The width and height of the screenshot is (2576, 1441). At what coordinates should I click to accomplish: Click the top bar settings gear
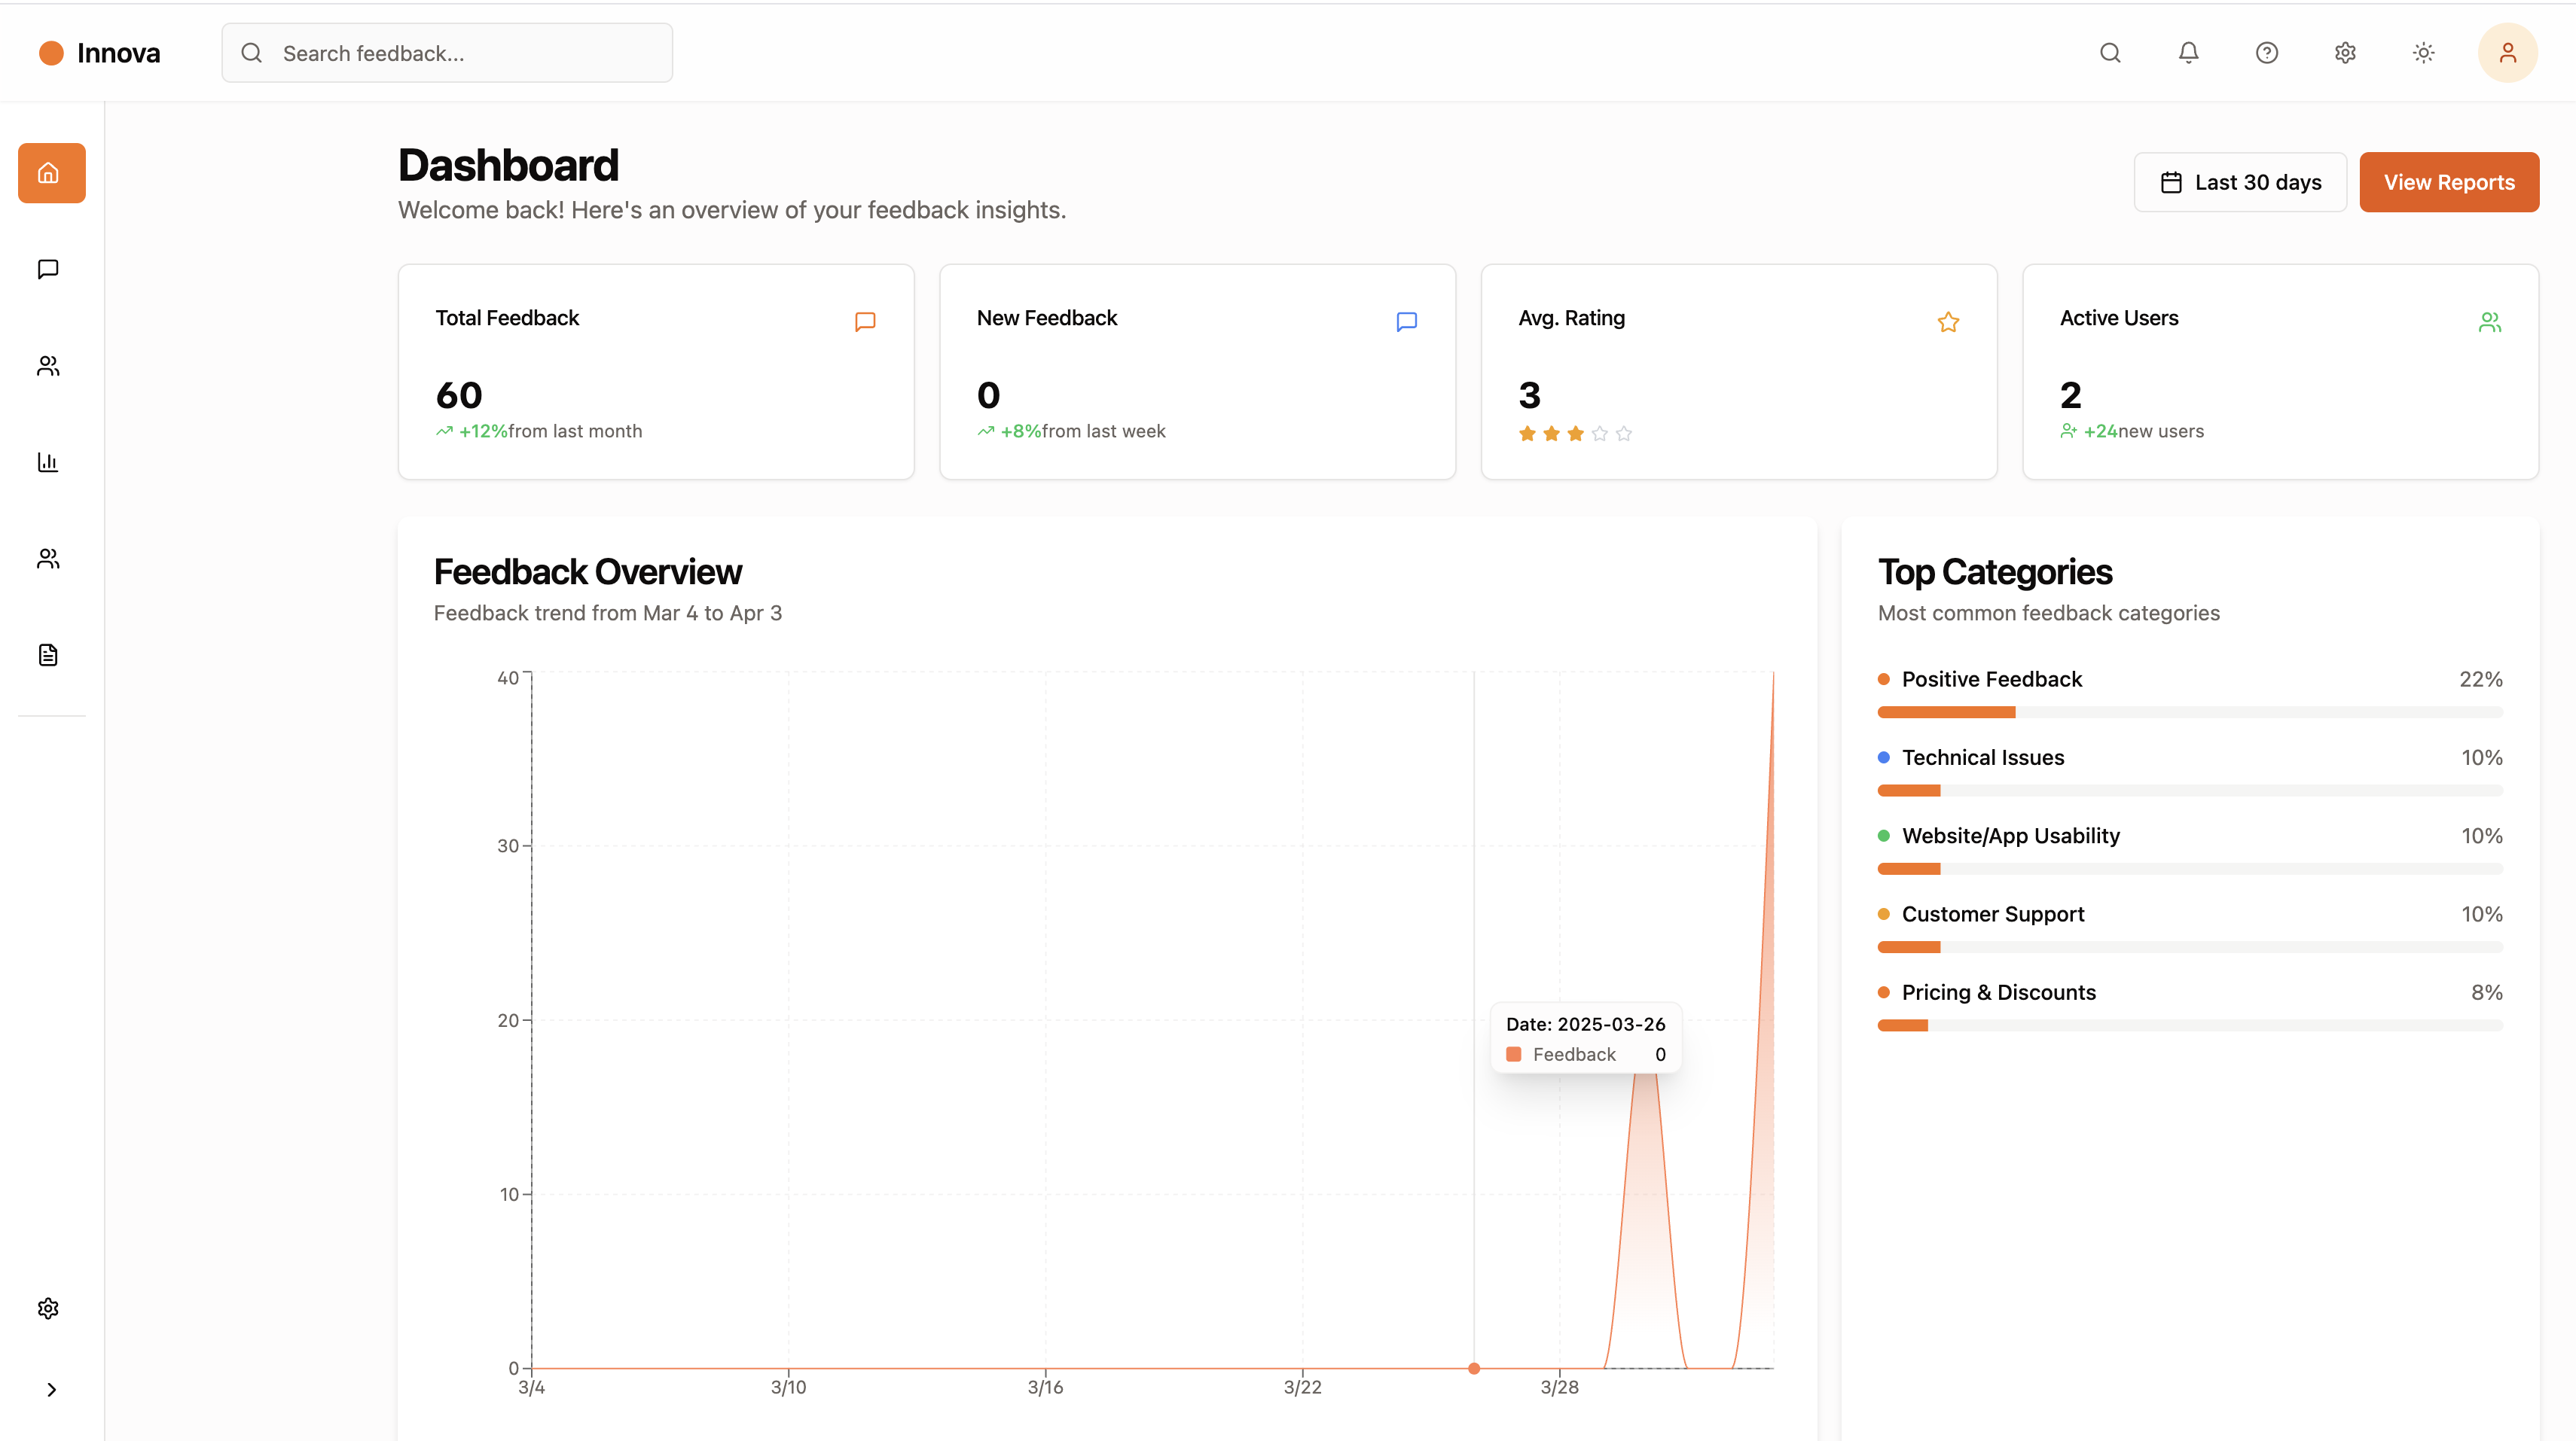[x=2345, y=53]
